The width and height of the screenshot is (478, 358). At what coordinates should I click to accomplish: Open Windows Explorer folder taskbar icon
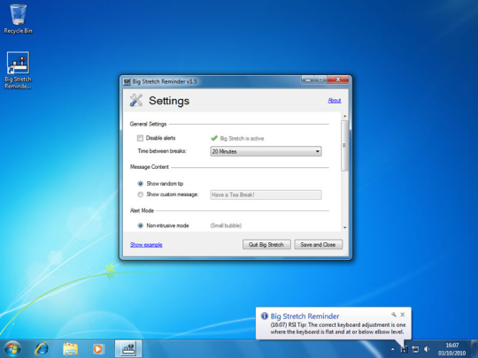71,348
